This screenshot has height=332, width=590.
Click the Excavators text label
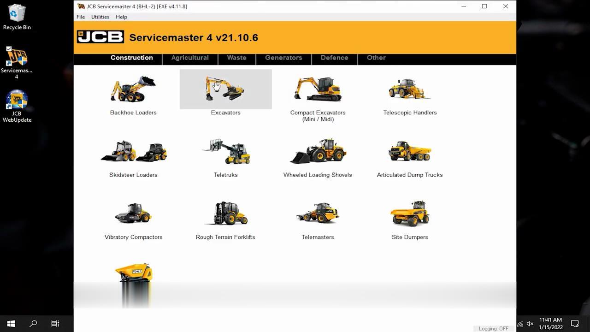coord(225,113)
